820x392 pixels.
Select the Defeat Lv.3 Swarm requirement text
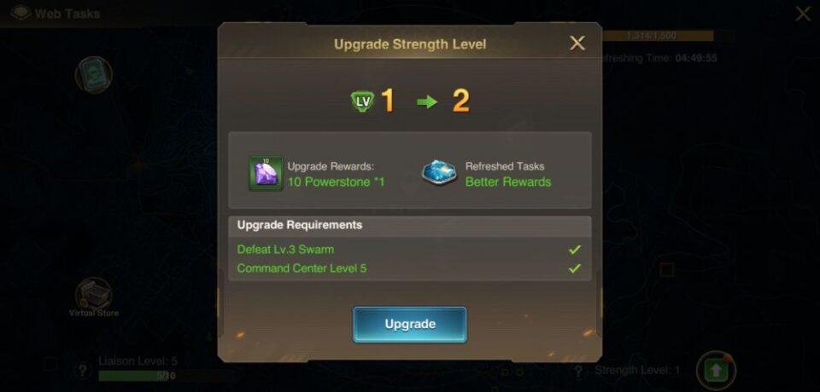(x=285, y=250)
